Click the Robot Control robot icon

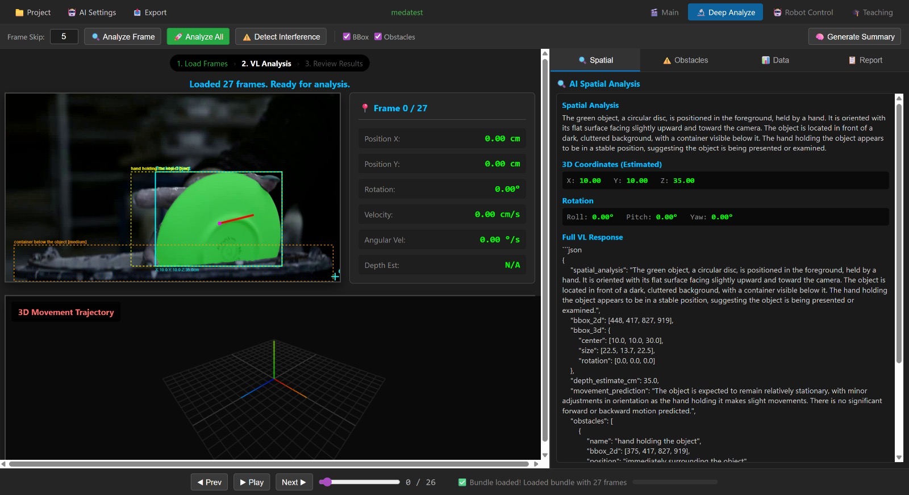(x=777, y=12)
